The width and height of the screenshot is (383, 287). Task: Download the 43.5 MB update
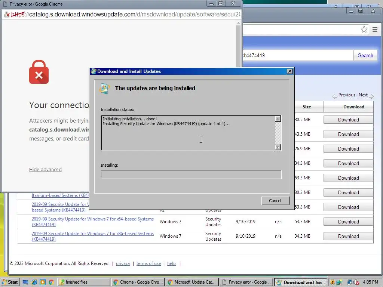click(x=348, y=134)
